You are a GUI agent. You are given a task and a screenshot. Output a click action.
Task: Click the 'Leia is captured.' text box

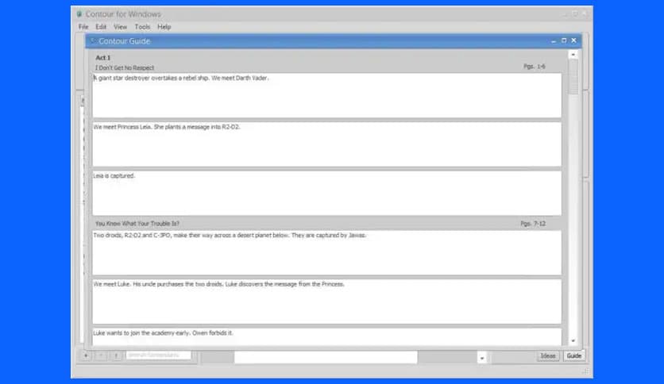coord(327,194)
